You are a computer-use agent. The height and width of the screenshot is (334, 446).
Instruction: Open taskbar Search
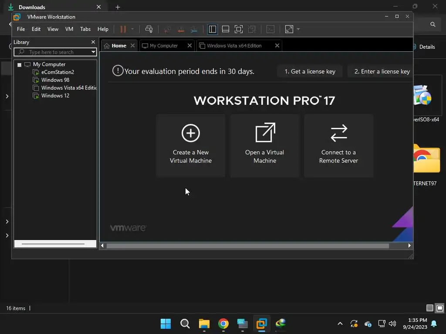coord(185,324)
